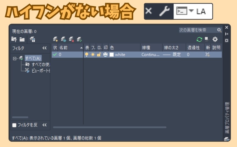Create a new layer with the New Layer icon
This screenshot has width=237, height=147.
pos(56,39)
